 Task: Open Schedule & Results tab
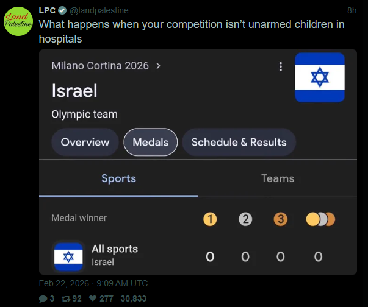click(239, 142)
